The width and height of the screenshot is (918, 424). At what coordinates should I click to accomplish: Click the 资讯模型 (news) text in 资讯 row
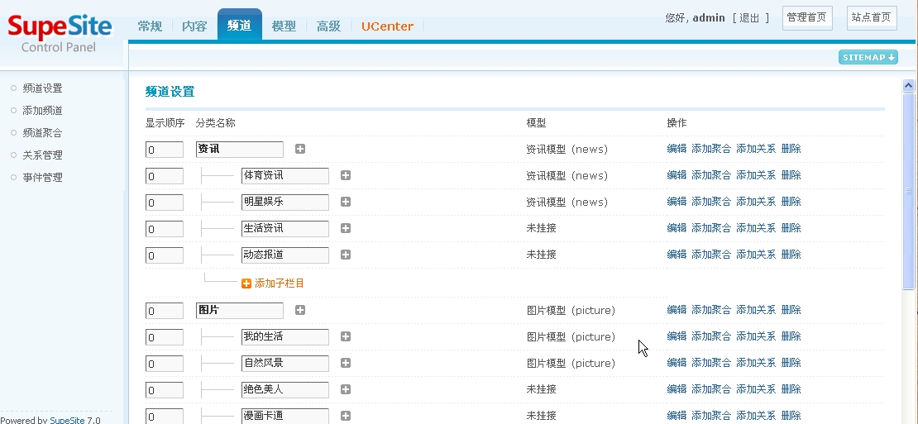[567, 149]
